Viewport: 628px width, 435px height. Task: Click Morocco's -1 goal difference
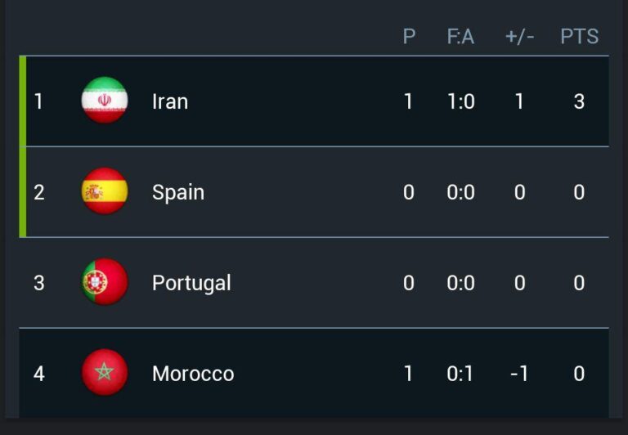point(518,374)
